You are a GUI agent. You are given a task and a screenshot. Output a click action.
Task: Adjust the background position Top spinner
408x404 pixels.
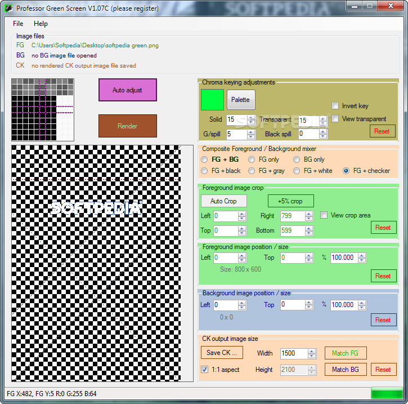pyautogui.click(x=309, y=305)
